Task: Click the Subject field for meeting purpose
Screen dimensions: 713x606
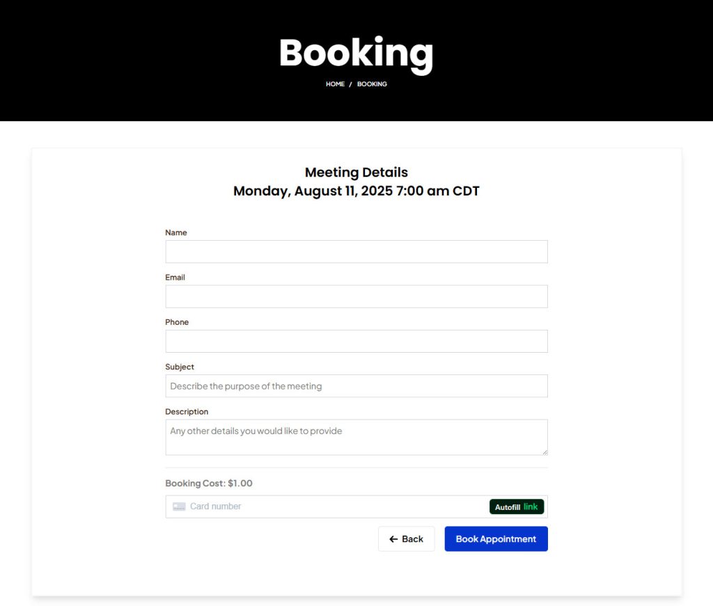Action: point(356,386)
